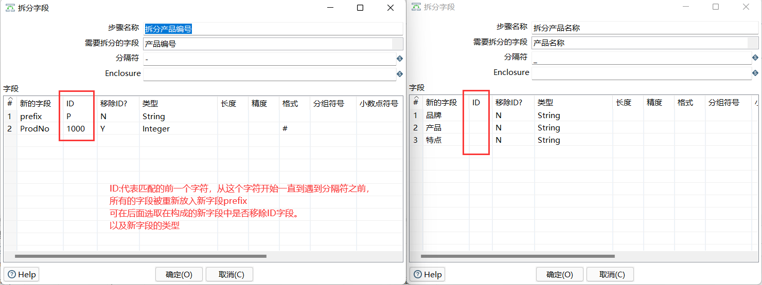The width and height of the screenshot is (762, 285).
Task: Click variable icon beside right 分隔符 field
Action: [x=755, y=58]
